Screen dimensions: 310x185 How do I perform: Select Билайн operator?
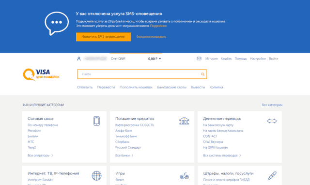click(x=33, y=136)
